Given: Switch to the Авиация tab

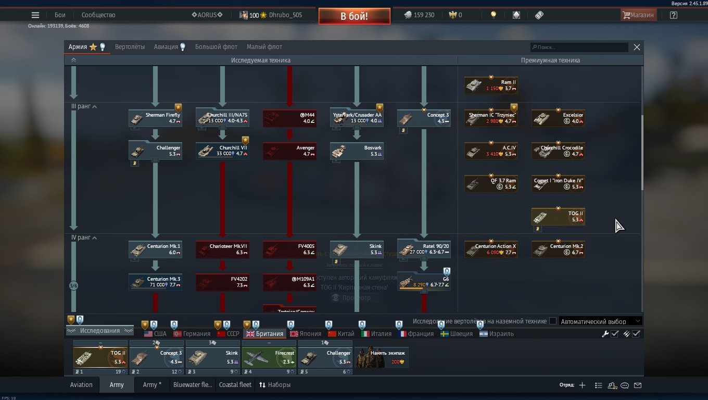Looking at the screenshot, I should click(x=170, y=47).
